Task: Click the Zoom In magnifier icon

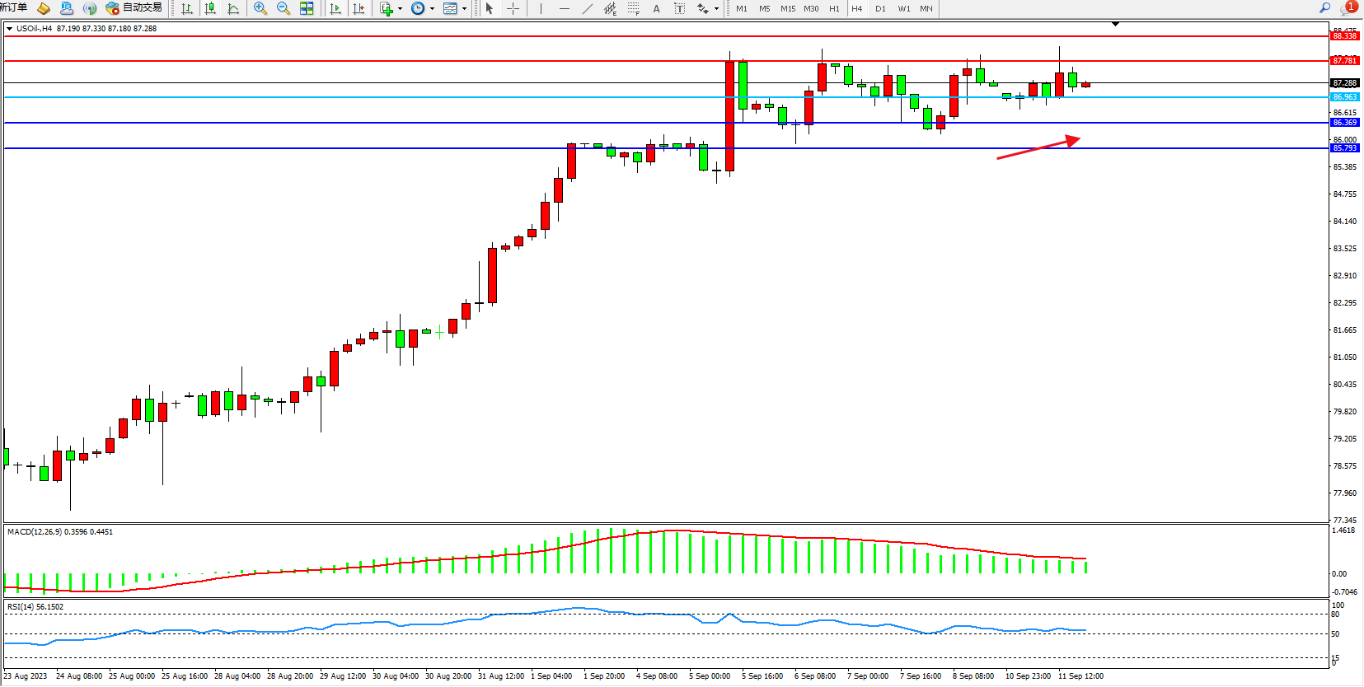Action: (260, 8)
